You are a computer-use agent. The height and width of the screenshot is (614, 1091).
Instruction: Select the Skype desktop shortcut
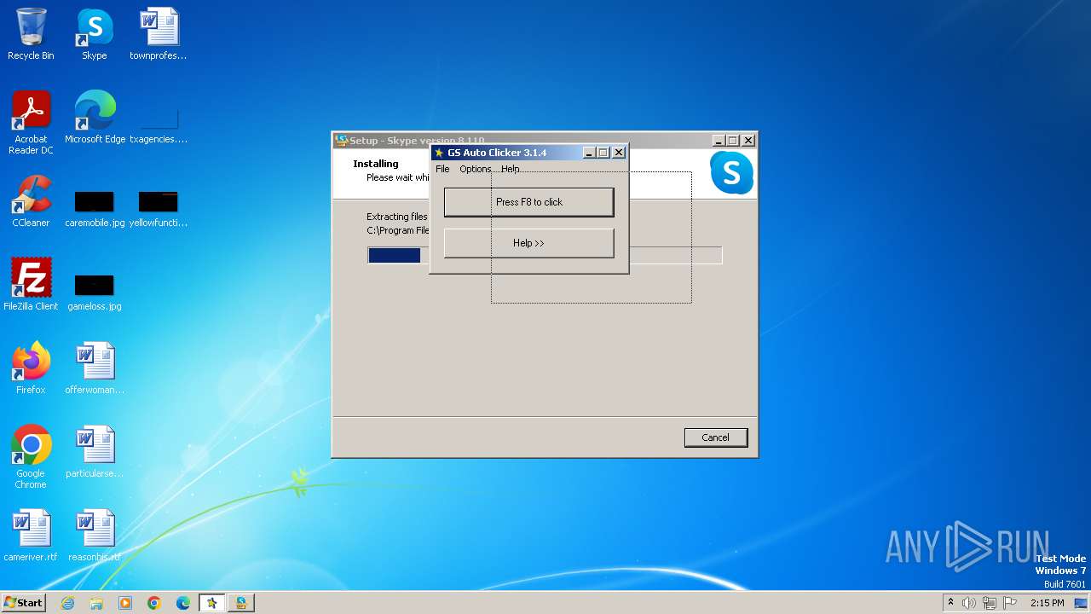(x=95, y=34)
